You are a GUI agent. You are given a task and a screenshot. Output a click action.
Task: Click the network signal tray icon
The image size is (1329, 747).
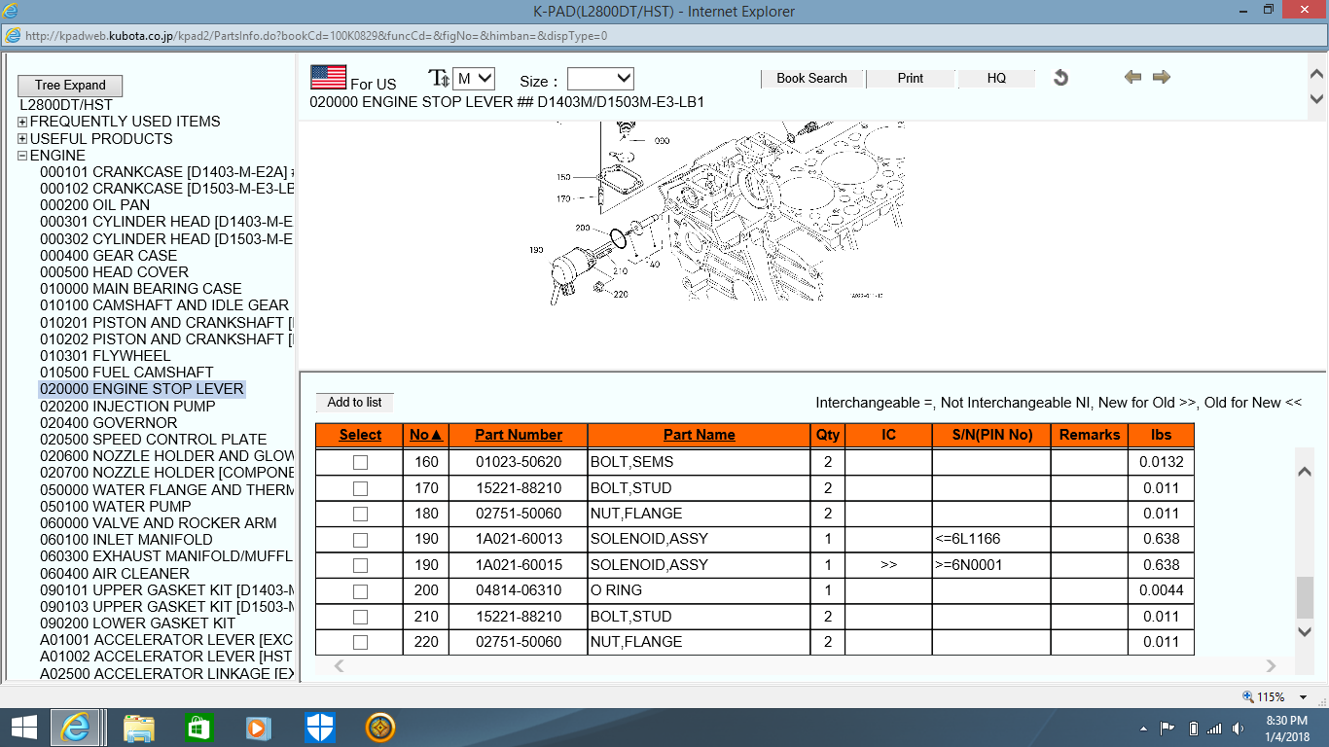click(1214, 729)
